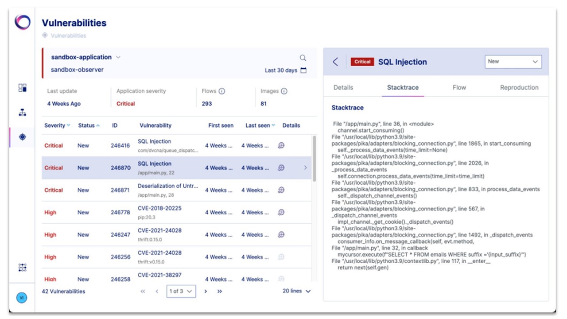567x319 pixels.
Task: Open the Last 30 days calendar icon
Action: point(303,70)
